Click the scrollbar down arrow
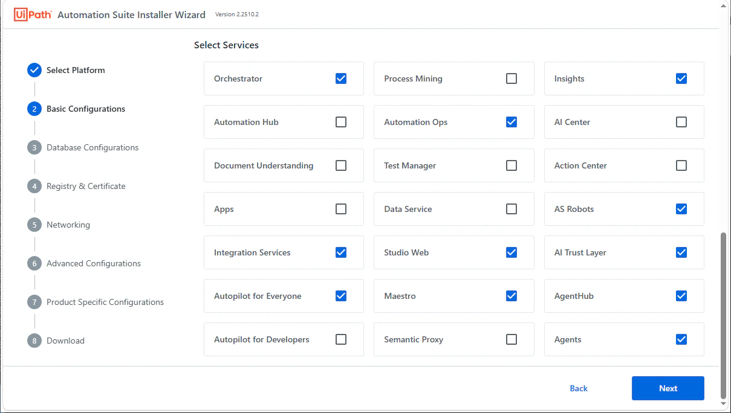This screenshot has height=413, width=731. [x=724, y=403]
